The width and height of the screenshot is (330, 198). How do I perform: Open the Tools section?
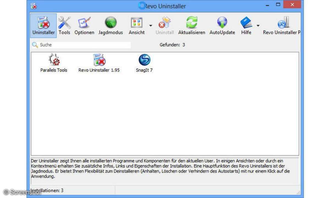click(64, 26)
